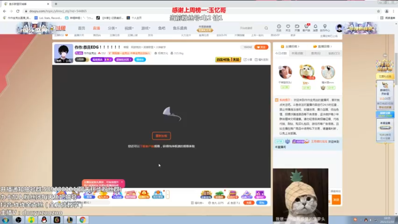398x224 pixels.
Task: Open the QQ penguin taskbar icon
Action: (44, 220)
